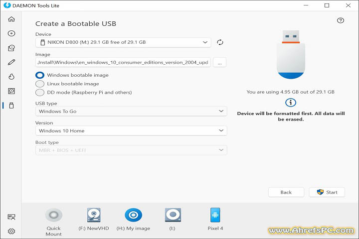Expand the Version Windows 10 Home dropdown

(131, 131)
